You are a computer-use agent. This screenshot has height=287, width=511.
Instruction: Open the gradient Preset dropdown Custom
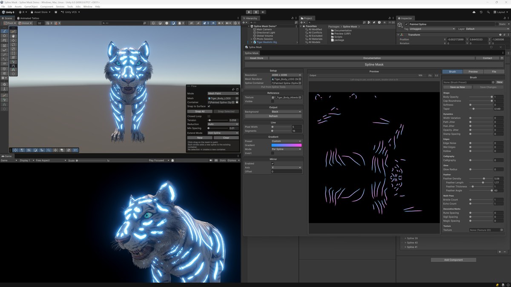286,141
